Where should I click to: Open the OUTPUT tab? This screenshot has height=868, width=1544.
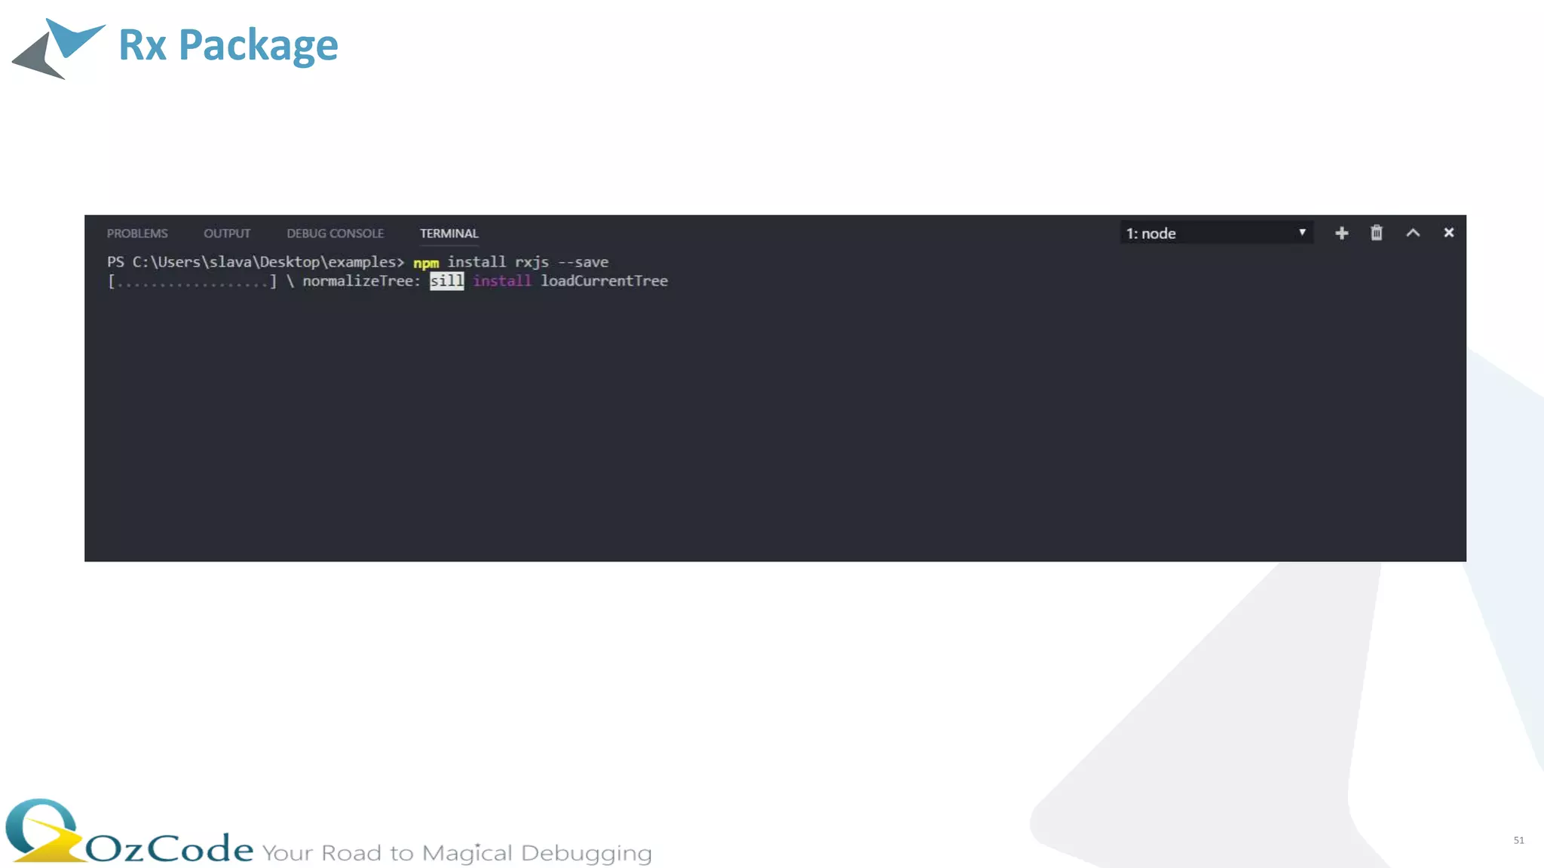pyautogui.click(x=226, y=234)
